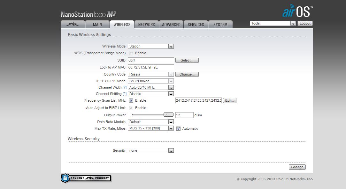Image resolution: width=346 pixels, height=189 pixels.
Task: Open the Country Code dropdown
Action: coord(151,74)
